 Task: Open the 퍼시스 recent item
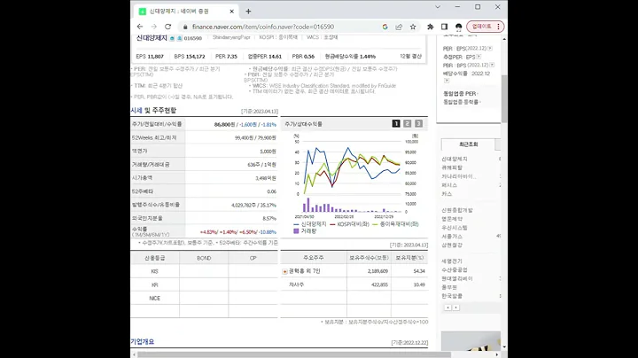coord(449,185)
